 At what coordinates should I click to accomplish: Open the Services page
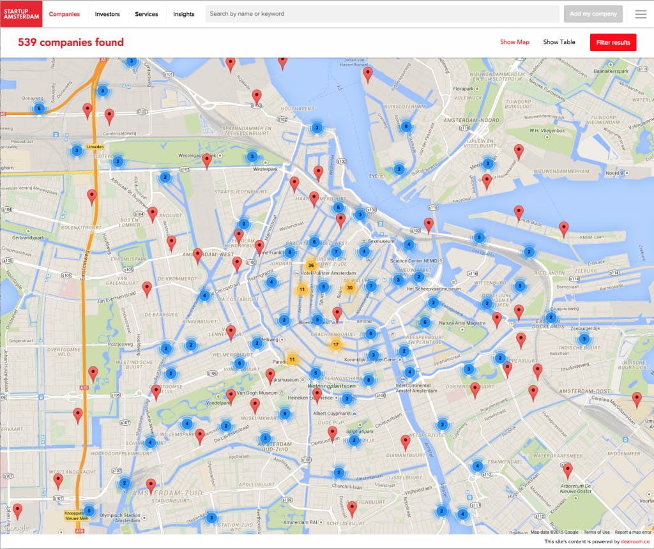(146, 13)
